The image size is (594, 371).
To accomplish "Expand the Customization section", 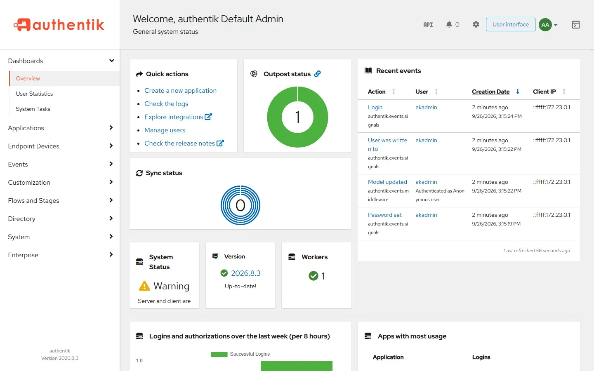I will 60,182.
